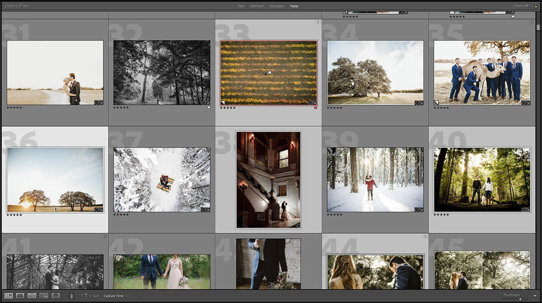Toggle sort direction A-Z icon
The height and width of the screenshot is (303, 542).
(86, 296)
